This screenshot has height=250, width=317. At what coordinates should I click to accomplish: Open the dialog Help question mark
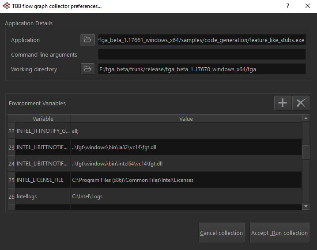[x=288, y=6]
